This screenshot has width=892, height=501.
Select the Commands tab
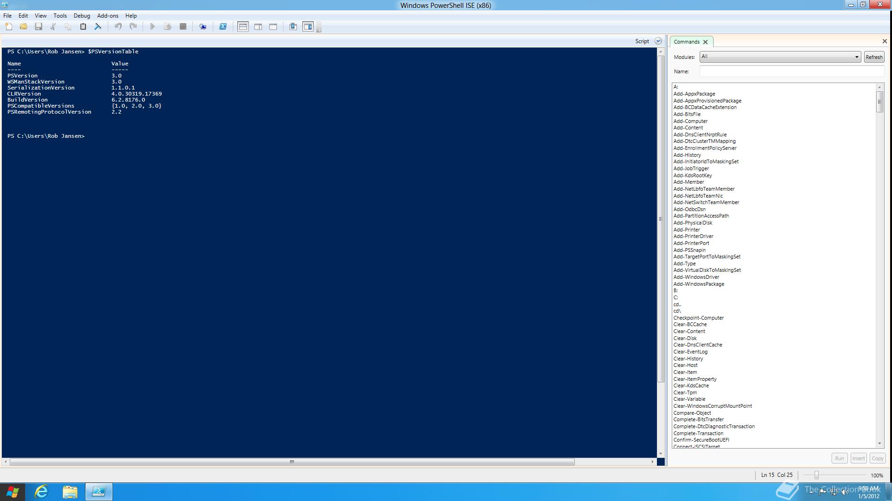687,42
